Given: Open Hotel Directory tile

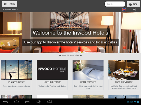Looking at the screenshot, I should point(52,75).
